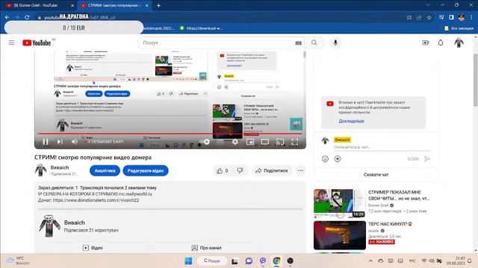Click the taskbar search box

(x=212, y=261)
